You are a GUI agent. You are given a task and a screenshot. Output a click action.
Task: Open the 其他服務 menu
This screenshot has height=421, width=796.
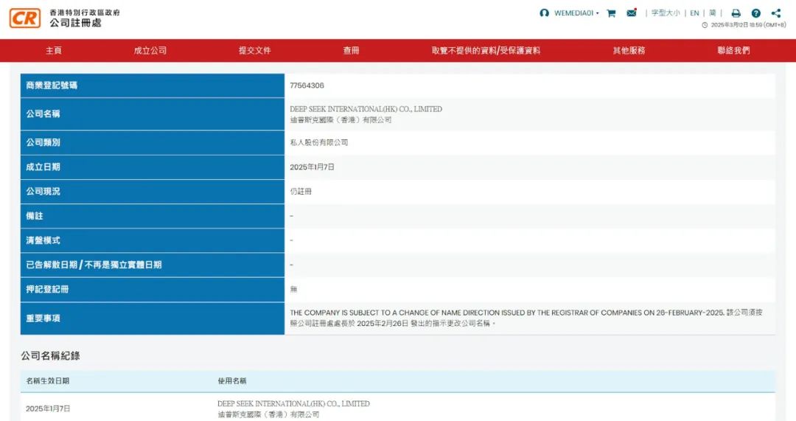tap(629, 50)
